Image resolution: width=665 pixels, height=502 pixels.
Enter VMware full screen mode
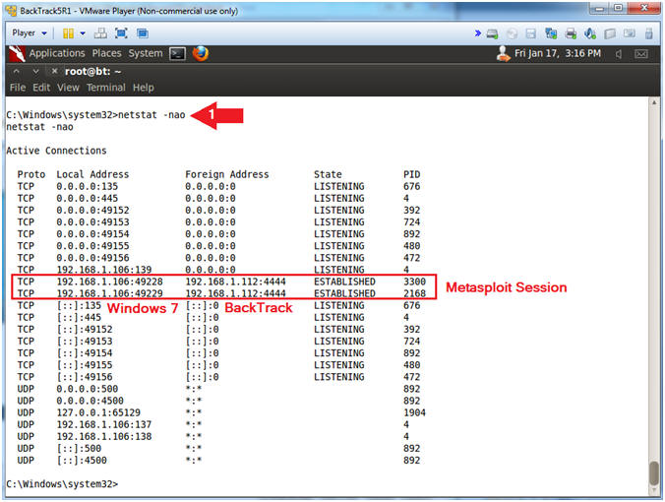[x=121, y=33]
